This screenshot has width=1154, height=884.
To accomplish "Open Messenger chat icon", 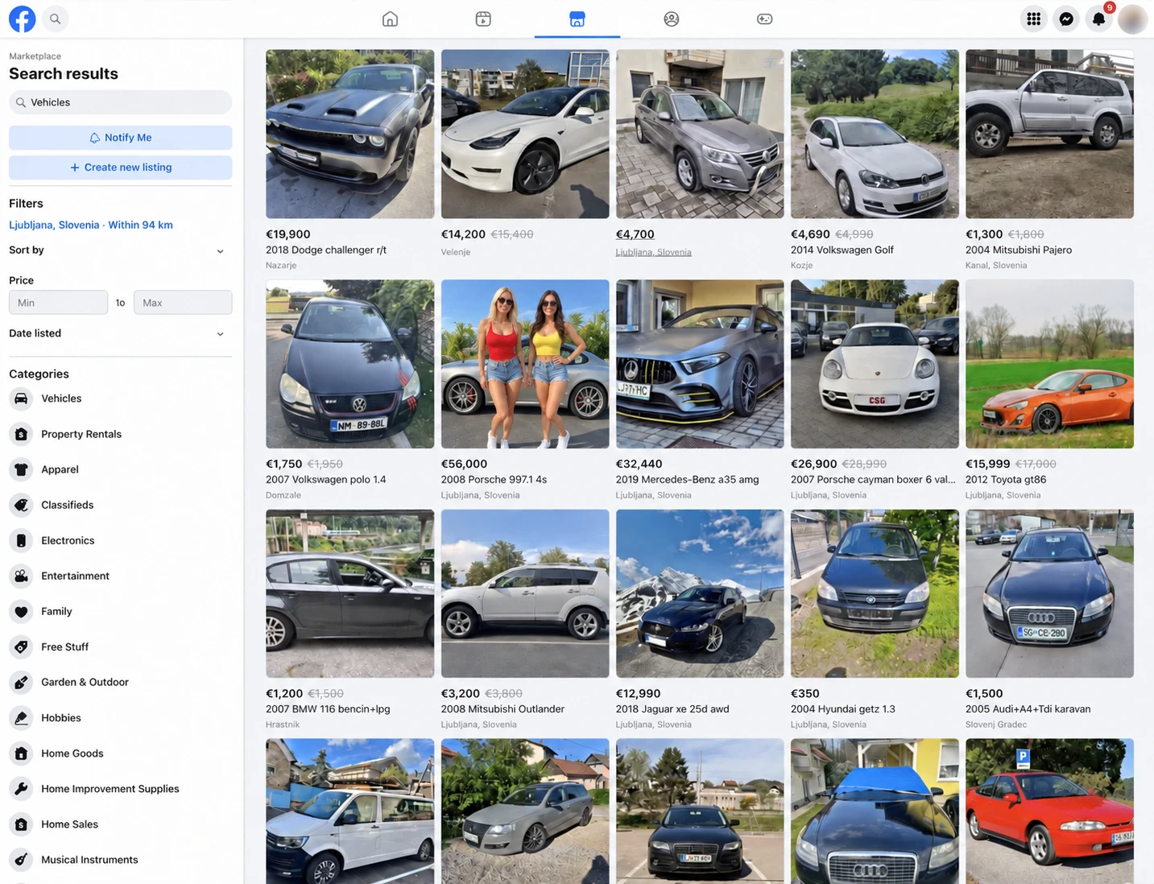I will click(x=1066, y=19).
